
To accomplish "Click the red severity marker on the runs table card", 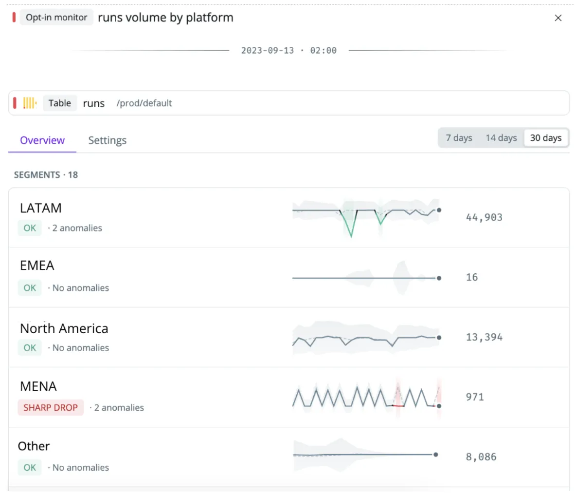I will tap(15, 103).
